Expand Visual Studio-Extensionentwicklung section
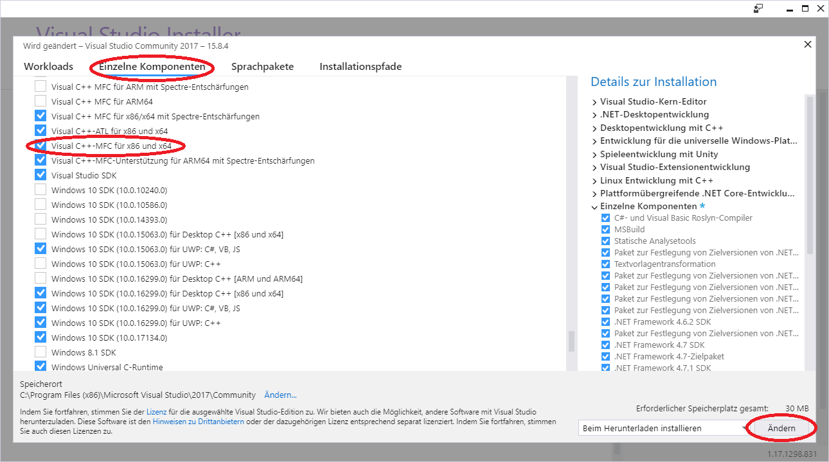 click(594, 167)
